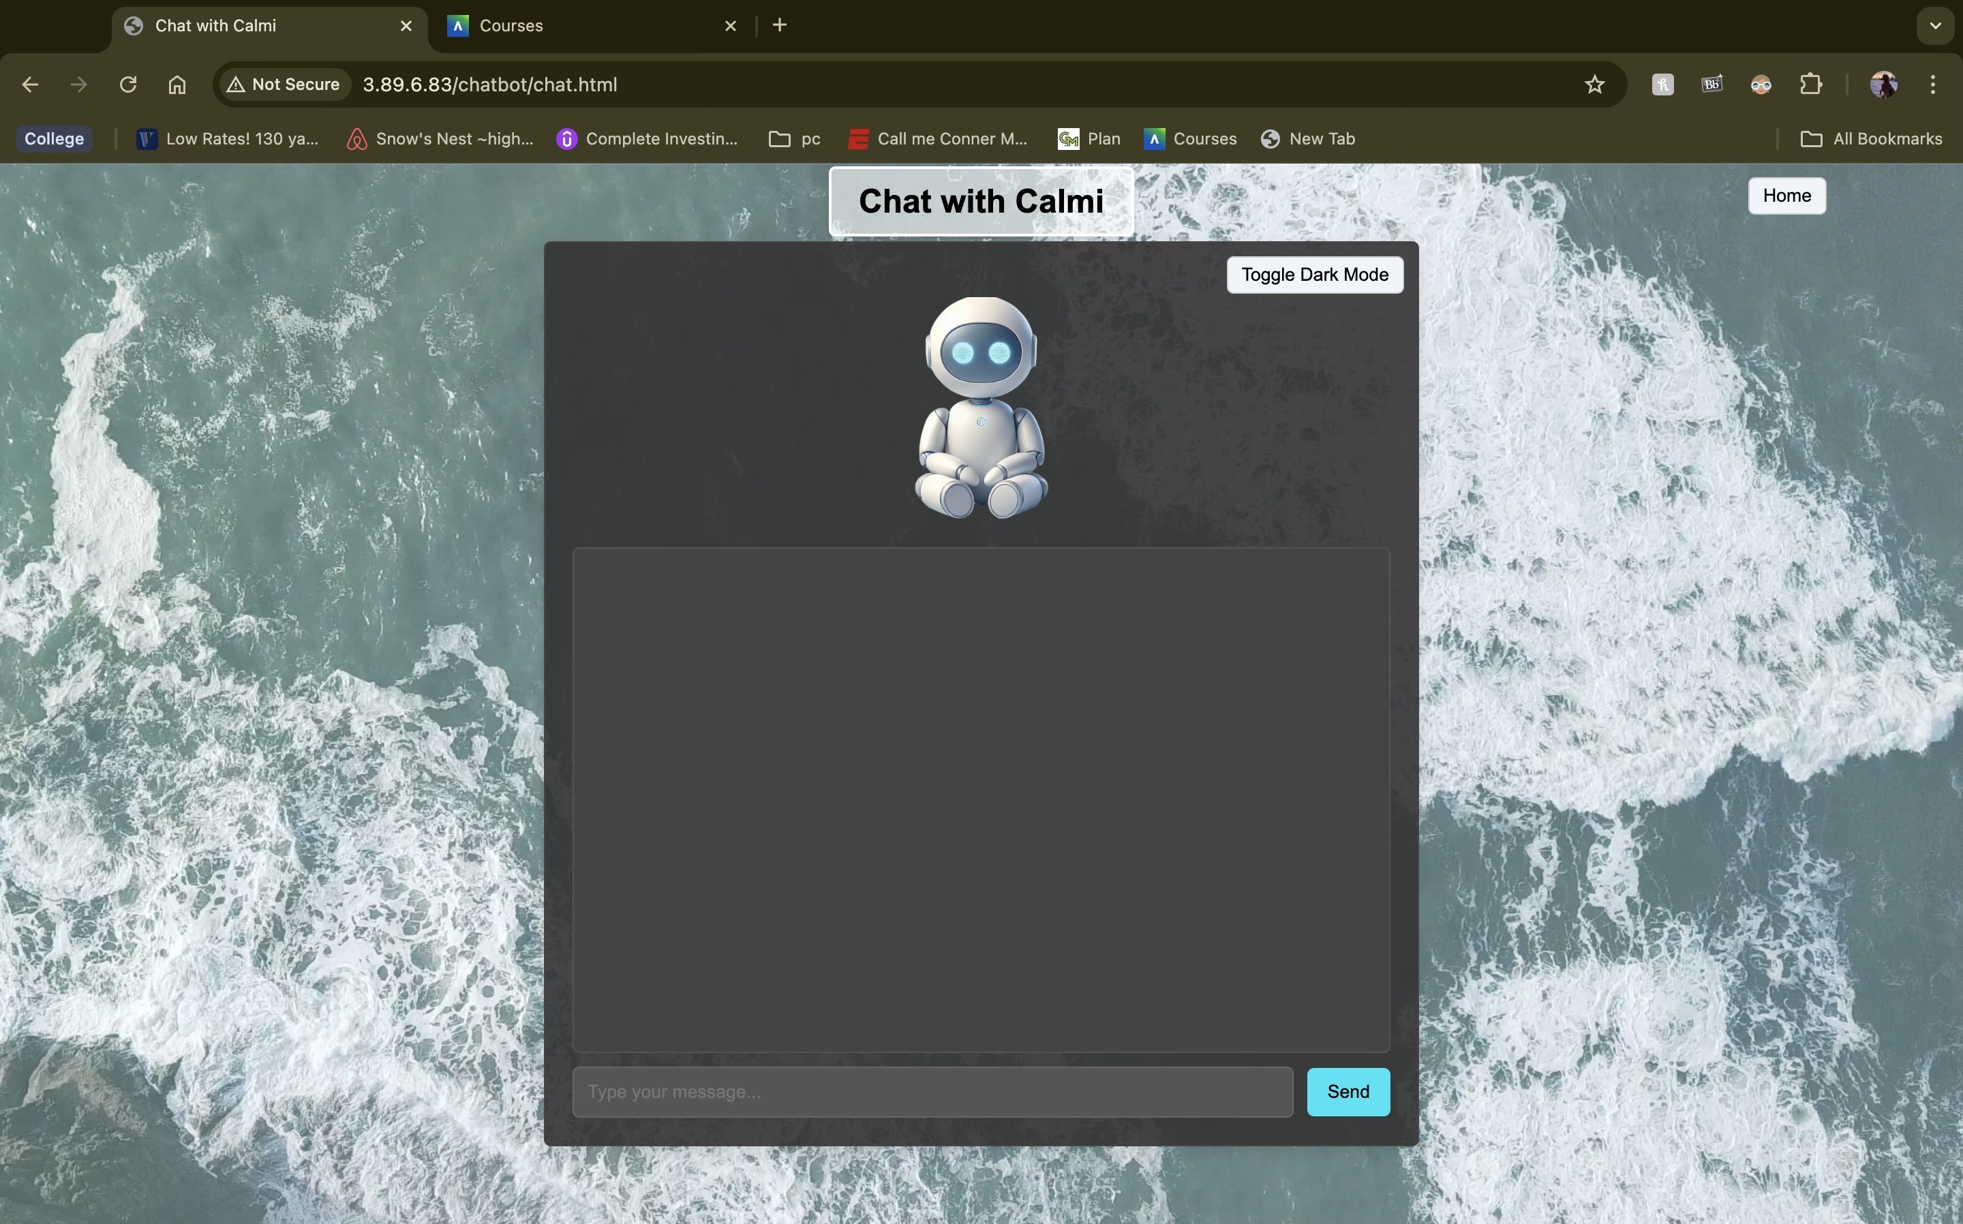The width and height of the screenshot is (1963, 1224).
Task: Close the Chat with Calmi tab
Action: tap(406, 25)
